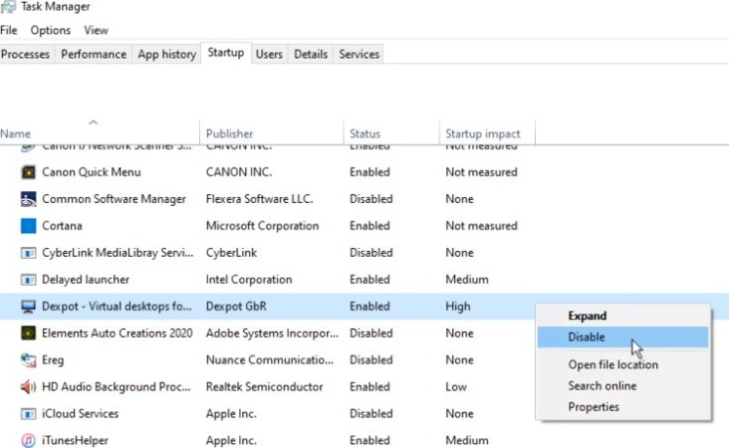The image size is (729, 448).
Task: Click Medium impact of Delayed launcher
Action: pyautogui.click(x=467, y=280)
